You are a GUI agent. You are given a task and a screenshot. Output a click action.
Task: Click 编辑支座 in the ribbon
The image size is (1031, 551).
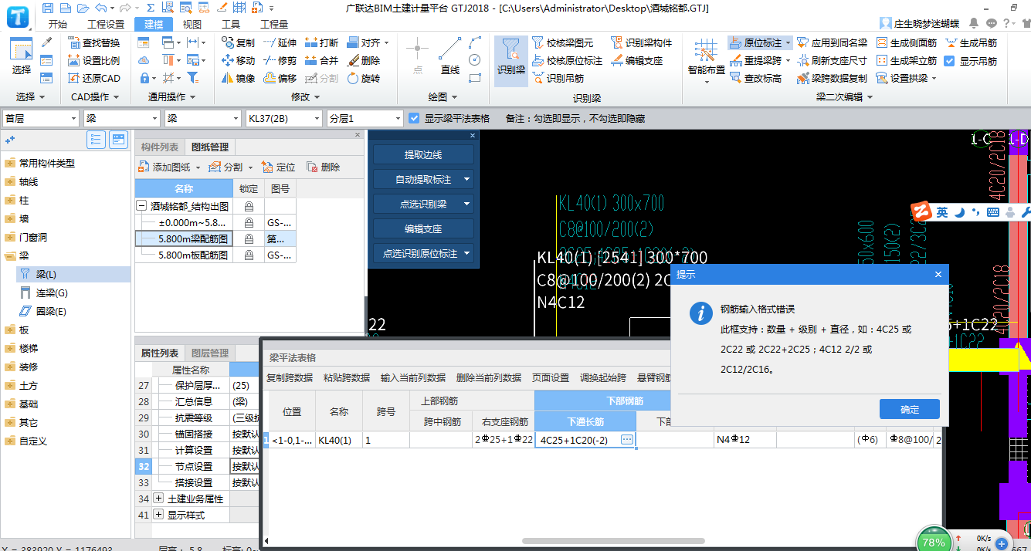tap(636, 60)
